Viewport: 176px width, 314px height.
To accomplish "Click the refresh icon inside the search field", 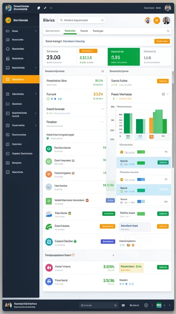I will (x=102, y=20).
